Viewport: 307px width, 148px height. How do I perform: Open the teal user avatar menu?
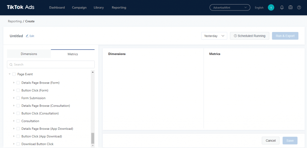click(271, 7)
